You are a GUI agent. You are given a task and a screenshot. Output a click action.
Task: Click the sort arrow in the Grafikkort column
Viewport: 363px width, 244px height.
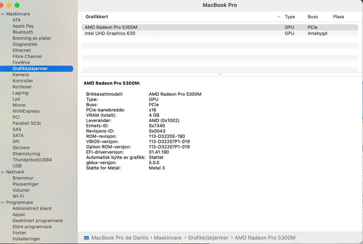click(x=279, y=17)
